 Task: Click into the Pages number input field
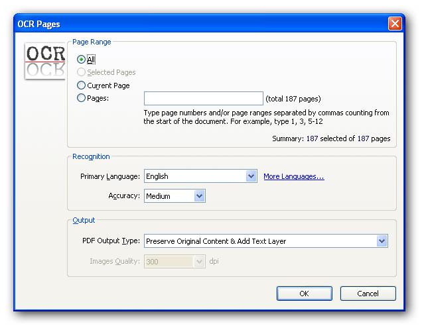203,98
